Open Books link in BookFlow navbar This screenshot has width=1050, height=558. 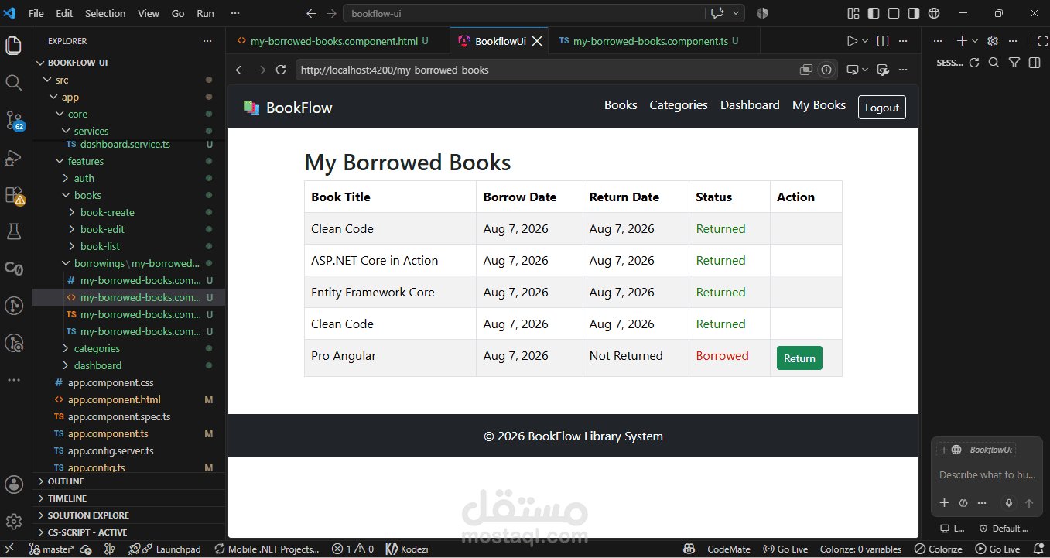[x=621, y=105]
